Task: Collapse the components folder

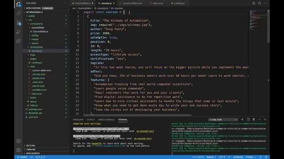Action: click(x=36, y=24)
